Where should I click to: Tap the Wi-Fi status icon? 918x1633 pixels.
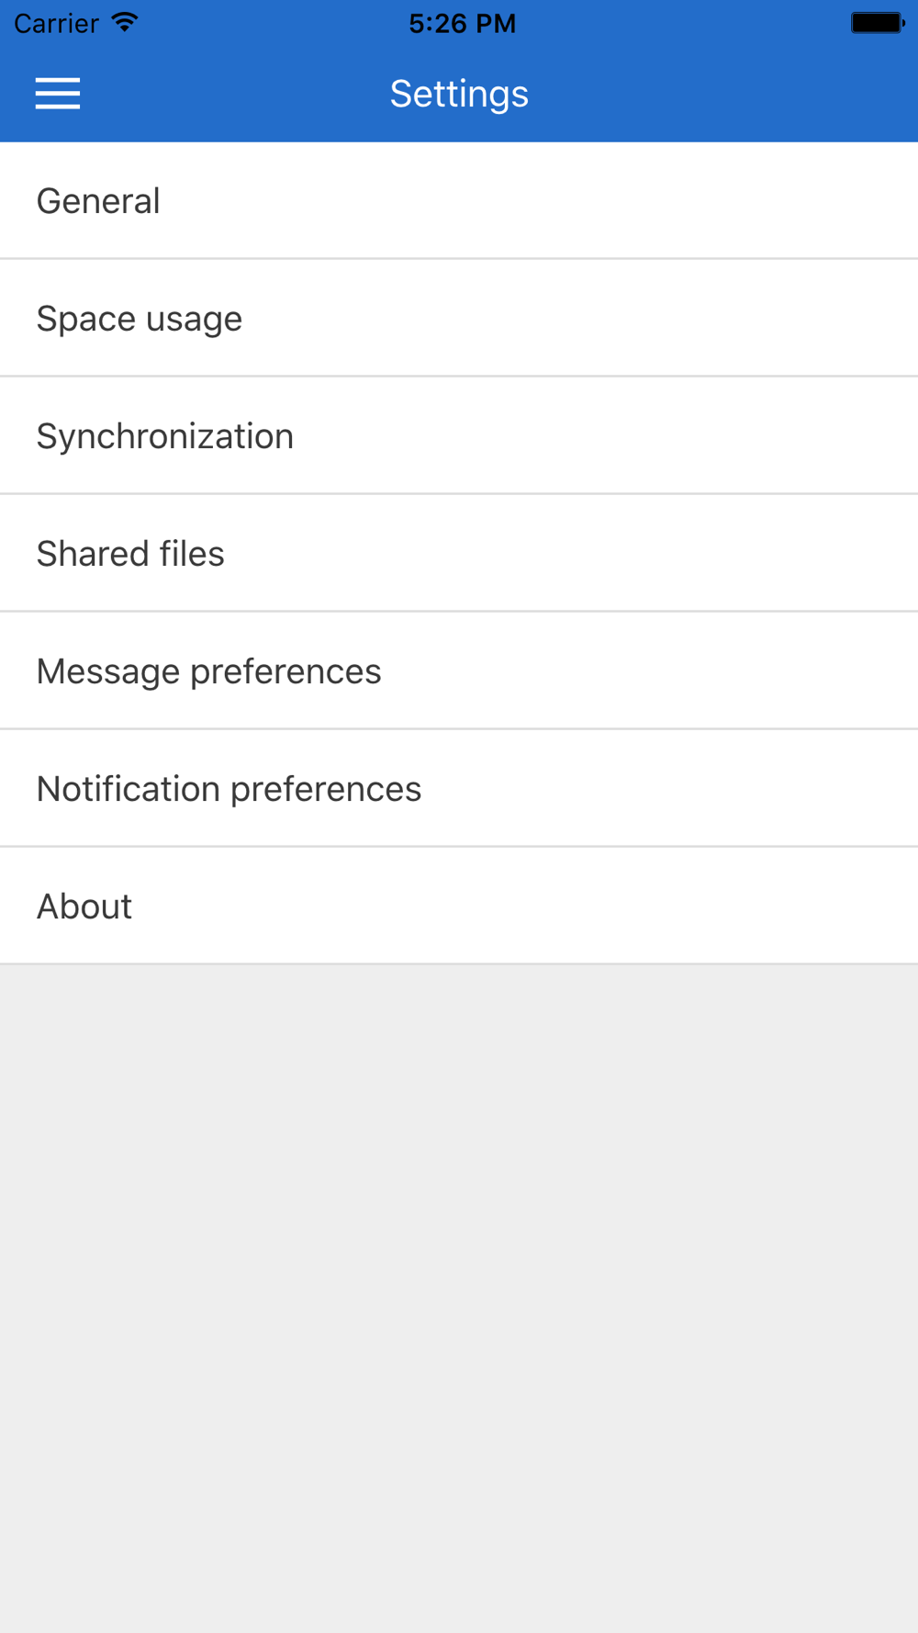coord(125,22)
